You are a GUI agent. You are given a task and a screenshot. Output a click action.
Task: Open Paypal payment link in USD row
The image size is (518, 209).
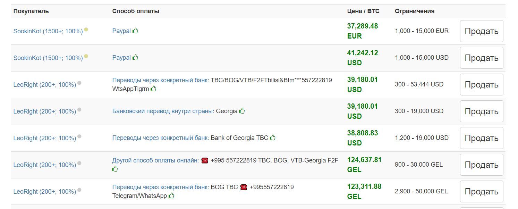pyautogui.click(x=121, y=58)
